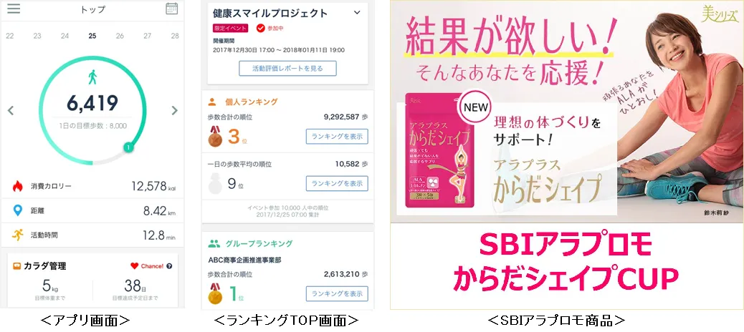Image resolution: width=744 pixels, height=332 pixels.
Task: Tap the green walking person icon
Action: coord(92,77)
